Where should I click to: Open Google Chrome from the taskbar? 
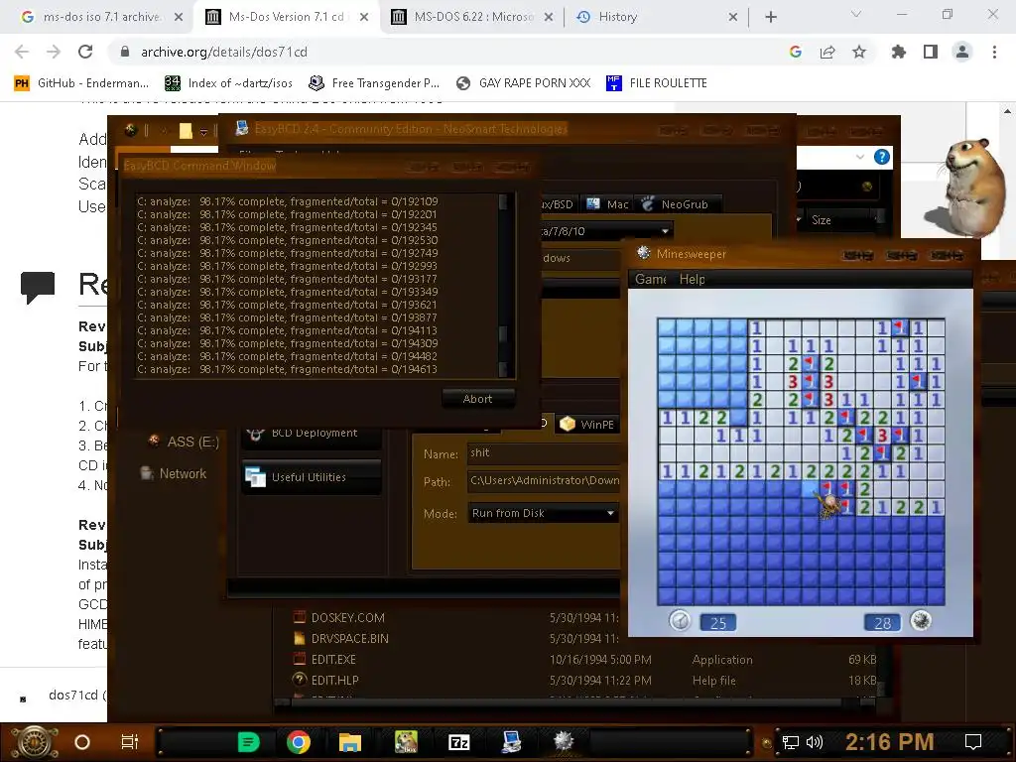298,742
